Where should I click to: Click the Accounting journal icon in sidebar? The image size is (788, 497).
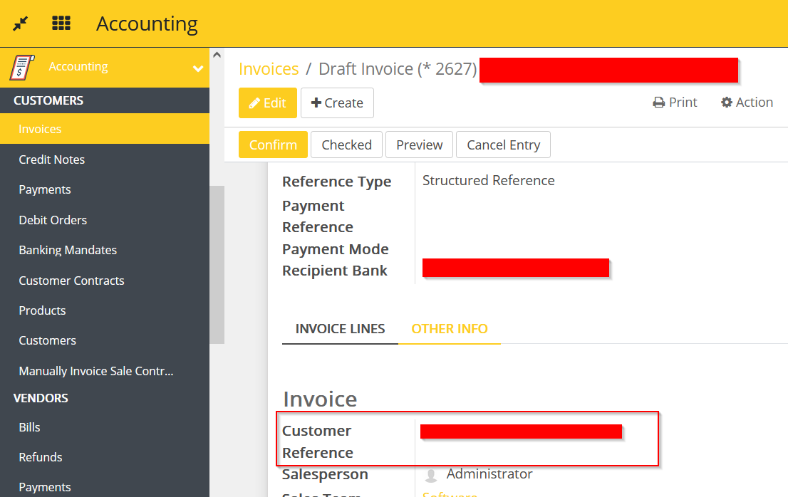(21, 66)
